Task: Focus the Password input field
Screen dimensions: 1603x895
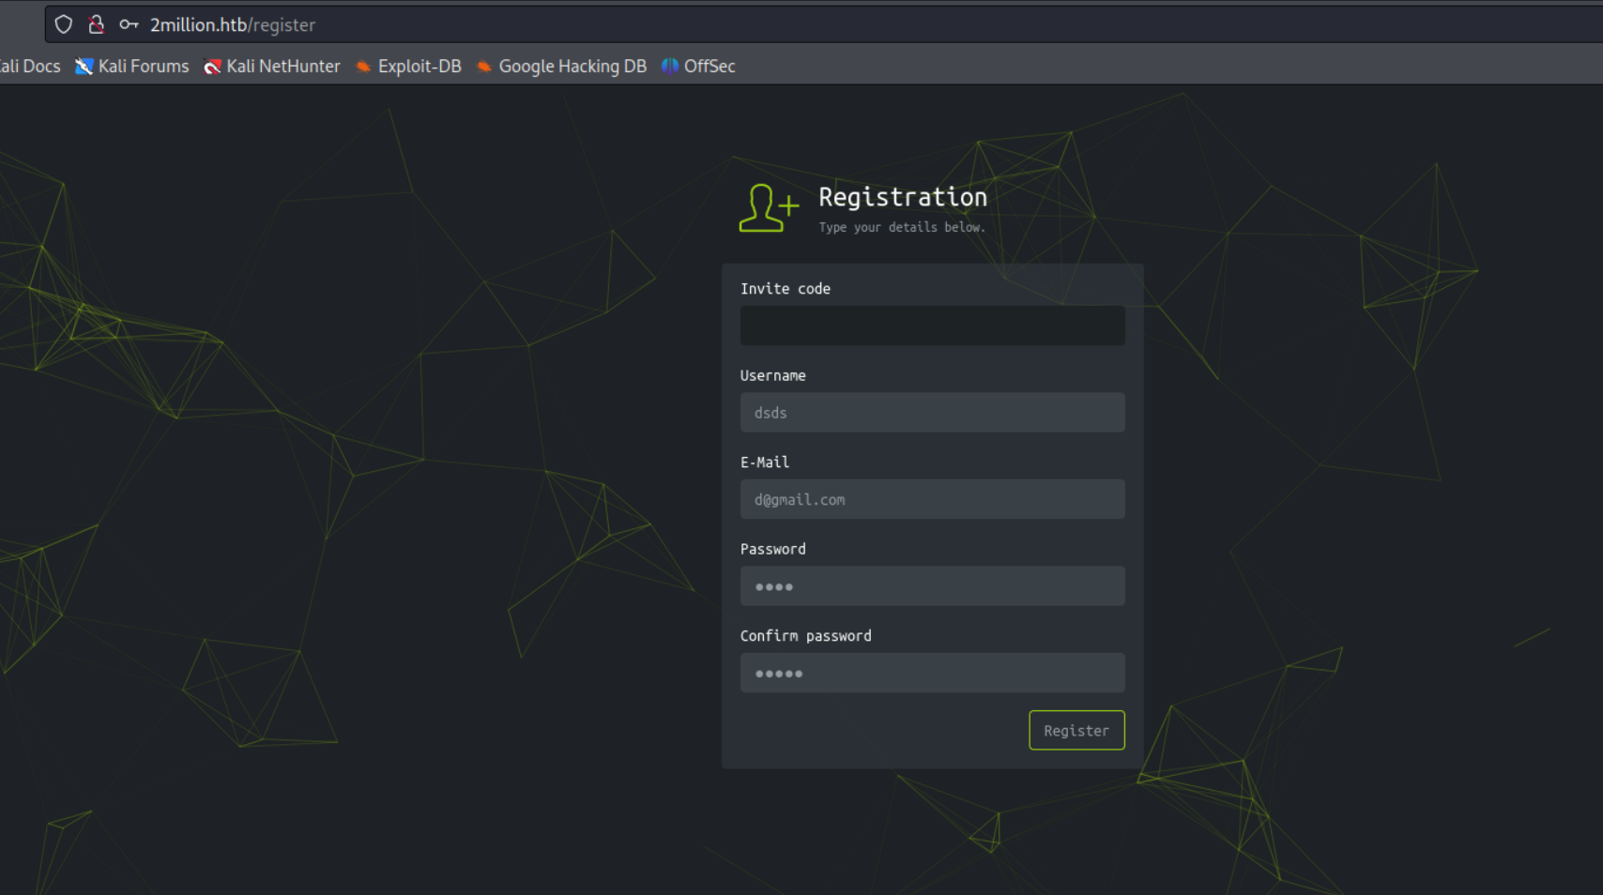Action: coord(932,586)
